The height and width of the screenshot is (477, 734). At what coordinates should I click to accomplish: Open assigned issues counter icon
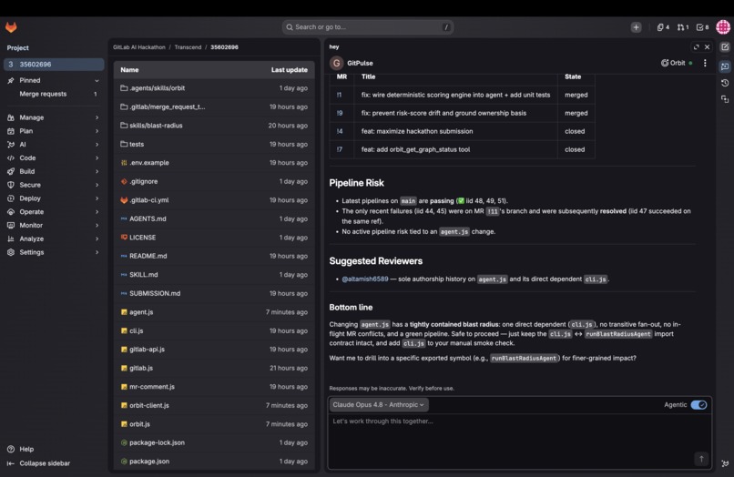(663, 27)
